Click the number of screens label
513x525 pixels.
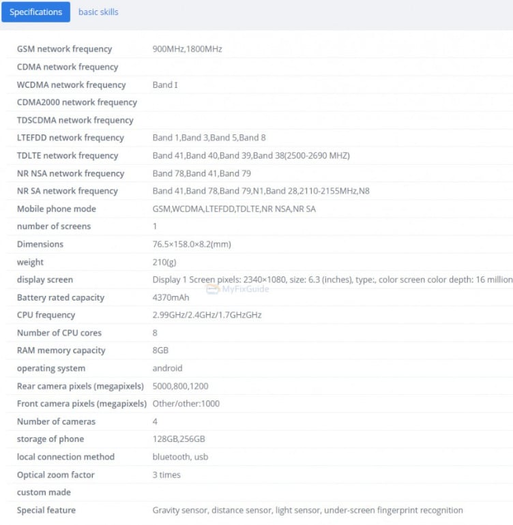pos(54,226)
